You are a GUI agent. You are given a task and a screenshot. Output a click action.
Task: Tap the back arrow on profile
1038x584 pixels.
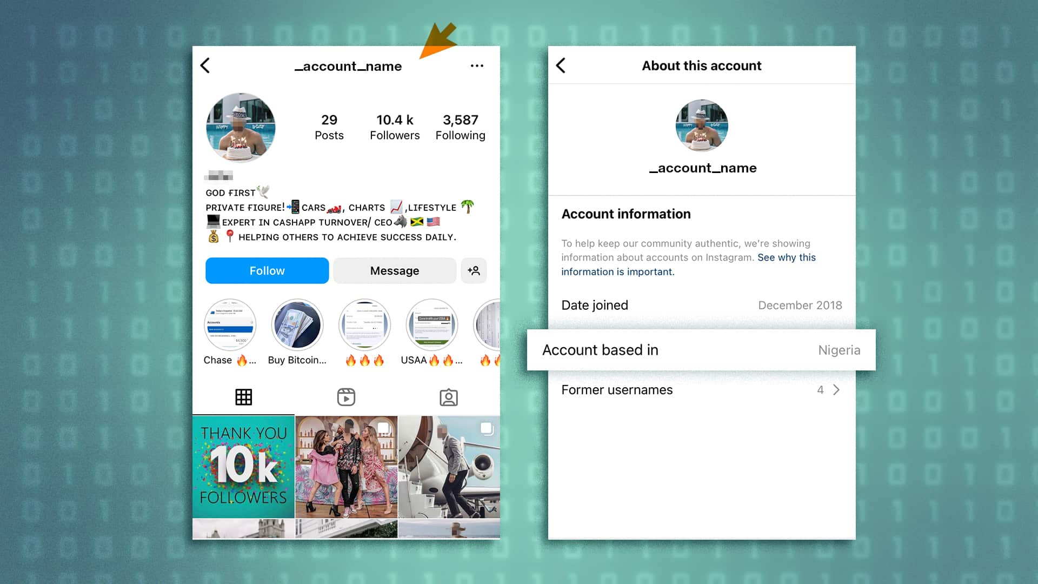click(x=208, y=65)
